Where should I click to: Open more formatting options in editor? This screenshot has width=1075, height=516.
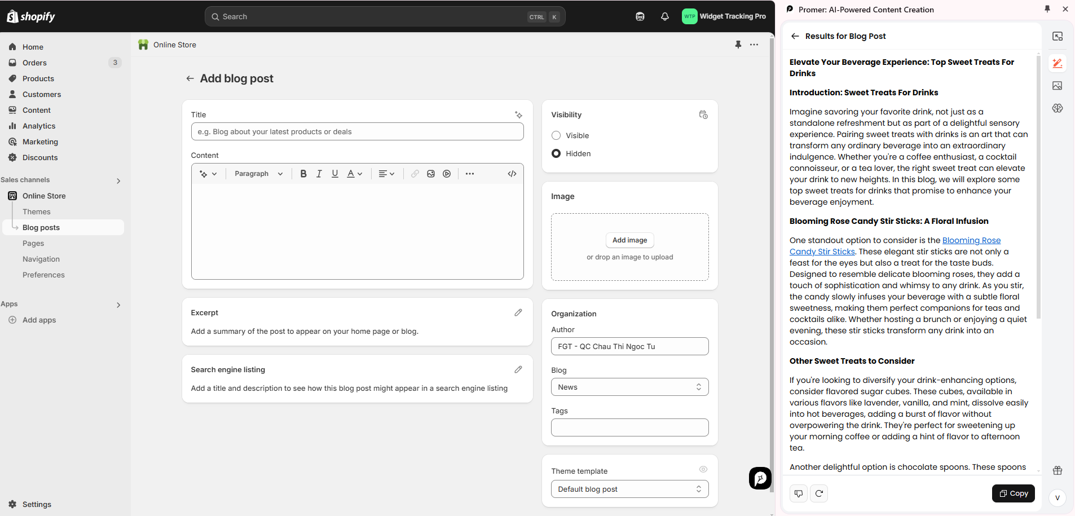click(470, 174)
